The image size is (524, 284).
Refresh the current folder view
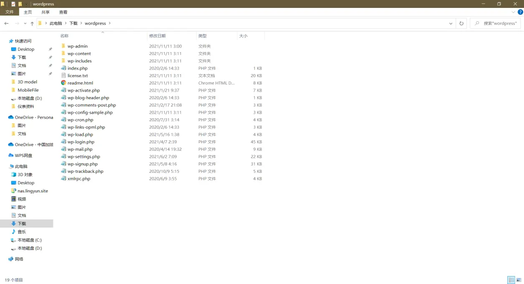pos(461,23)
